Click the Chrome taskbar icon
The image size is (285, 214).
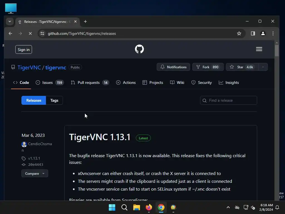[x=161, y=207]
